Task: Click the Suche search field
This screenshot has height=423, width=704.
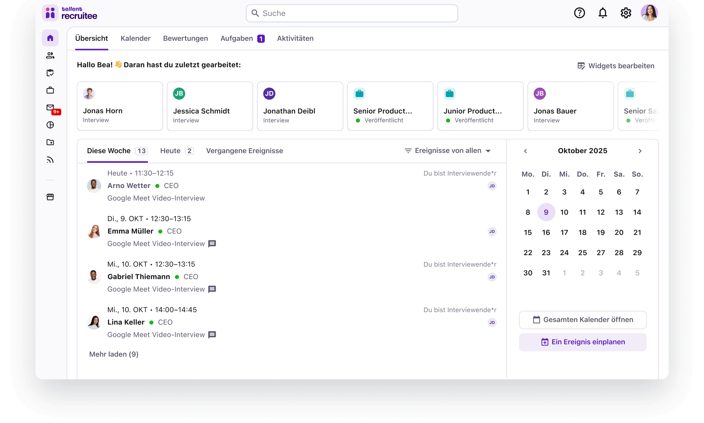Action: pyautogui.click(x=352, y=13)
